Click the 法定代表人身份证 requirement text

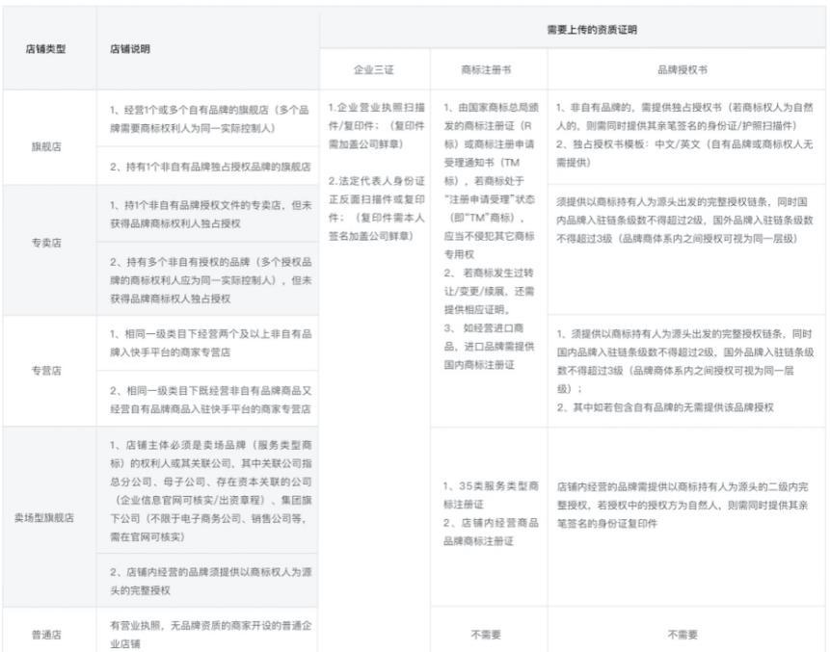coord(373,207)
